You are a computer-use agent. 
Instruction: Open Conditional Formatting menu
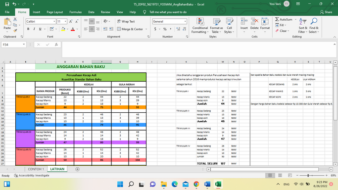click(x=200, y=26)
